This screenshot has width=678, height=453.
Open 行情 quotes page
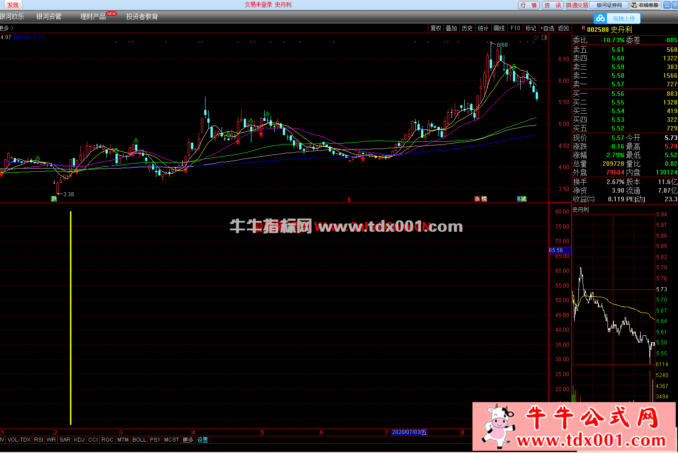[529, 5]
